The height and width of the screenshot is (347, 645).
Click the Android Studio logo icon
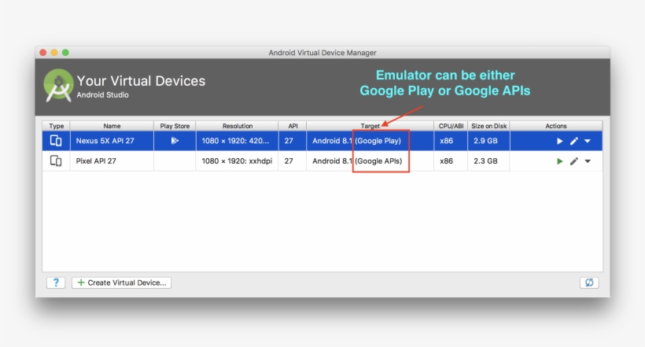(58, 85)
